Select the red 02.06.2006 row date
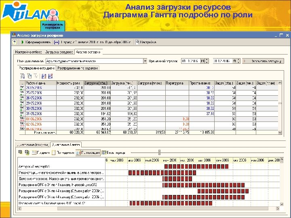The height and width of the screenshot is (218, 291). [34, 124]
